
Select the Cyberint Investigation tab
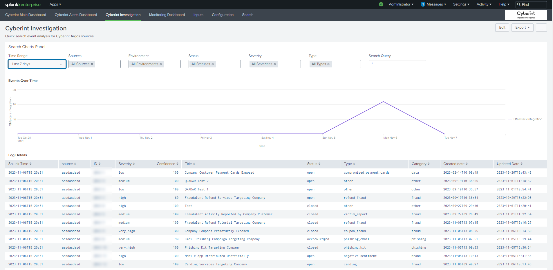click(123, 15)
